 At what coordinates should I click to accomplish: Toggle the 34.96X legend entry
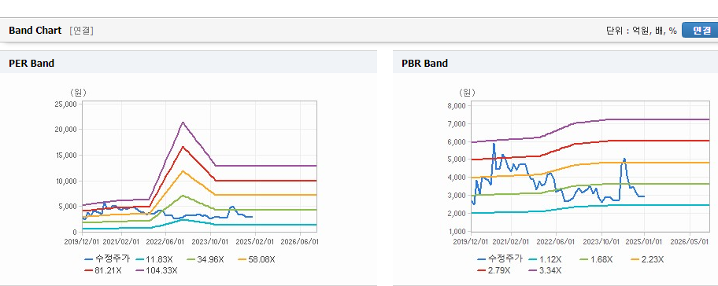pos(205,259)
